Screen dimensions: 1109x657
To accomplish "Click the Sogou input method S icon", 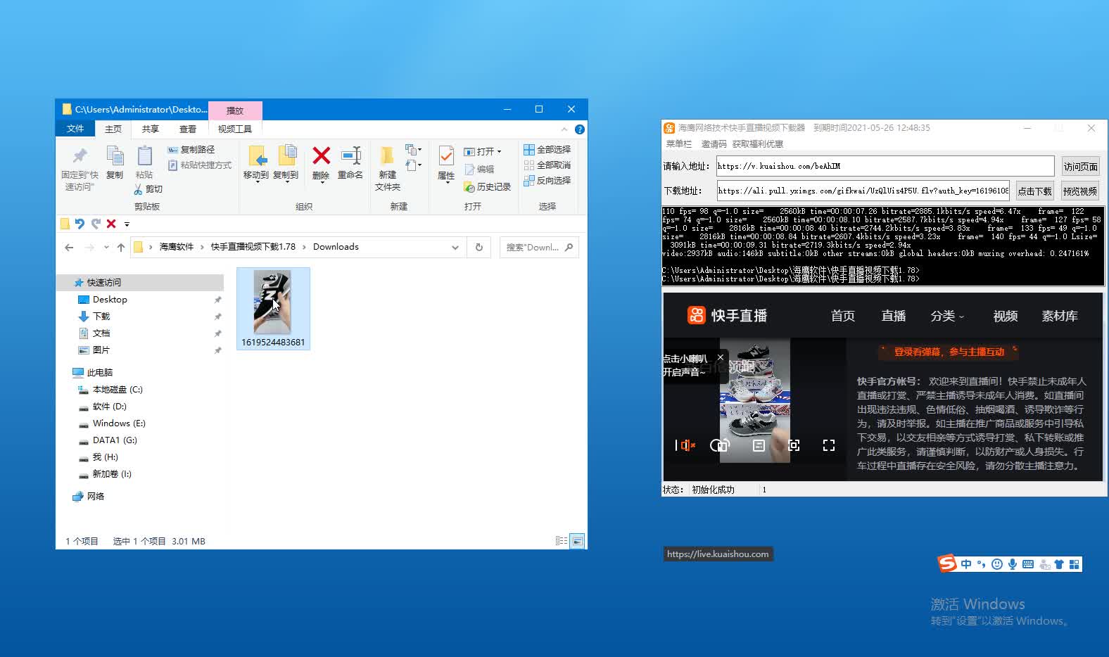I will point(948,563).
